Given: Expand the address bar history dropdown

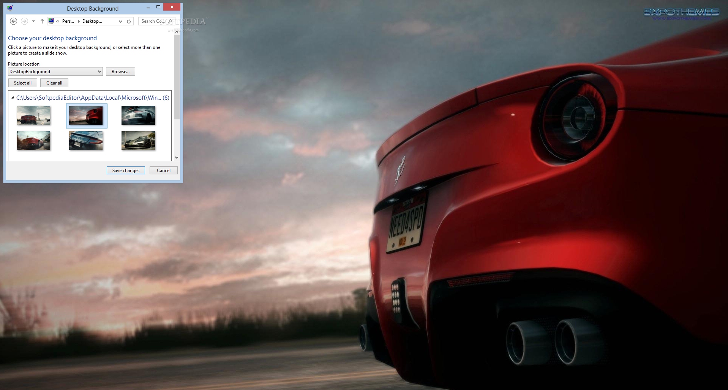Looking at the screenshot, I should (120, 21).
